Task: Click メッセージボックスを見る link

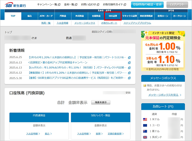Action: coord(165,95)
